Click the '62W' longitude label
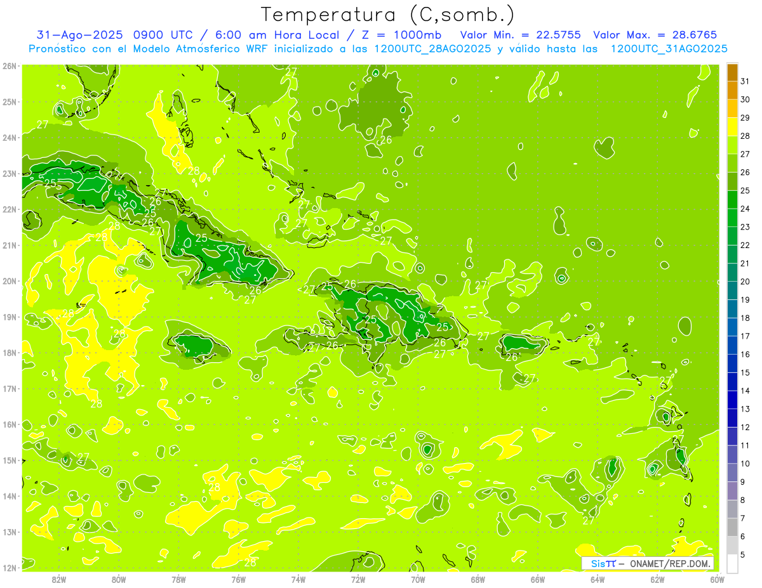The image size is (762, 588). pos(657,579)
